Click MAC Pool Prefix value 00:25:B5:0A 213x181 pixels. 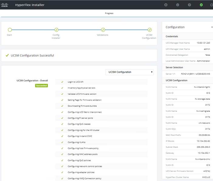[204, 135]
